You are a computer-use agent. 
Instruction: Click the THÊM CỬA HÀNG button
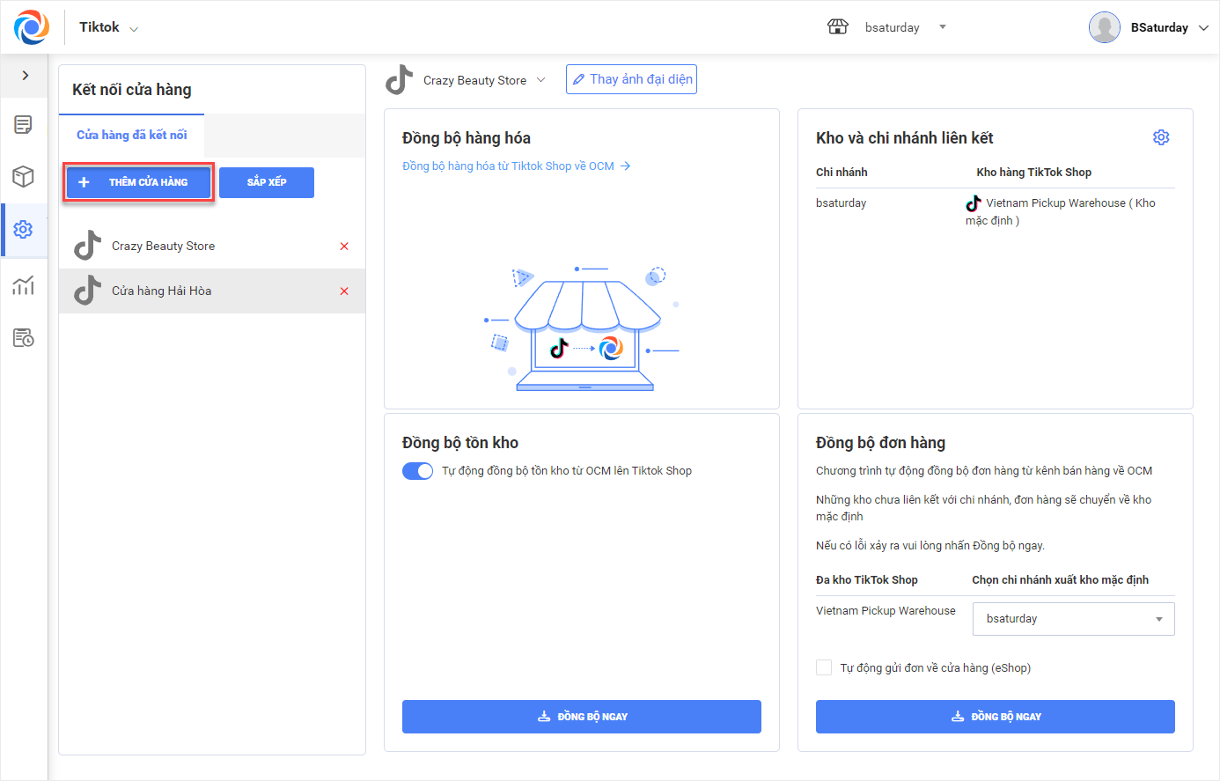point(138,182)
